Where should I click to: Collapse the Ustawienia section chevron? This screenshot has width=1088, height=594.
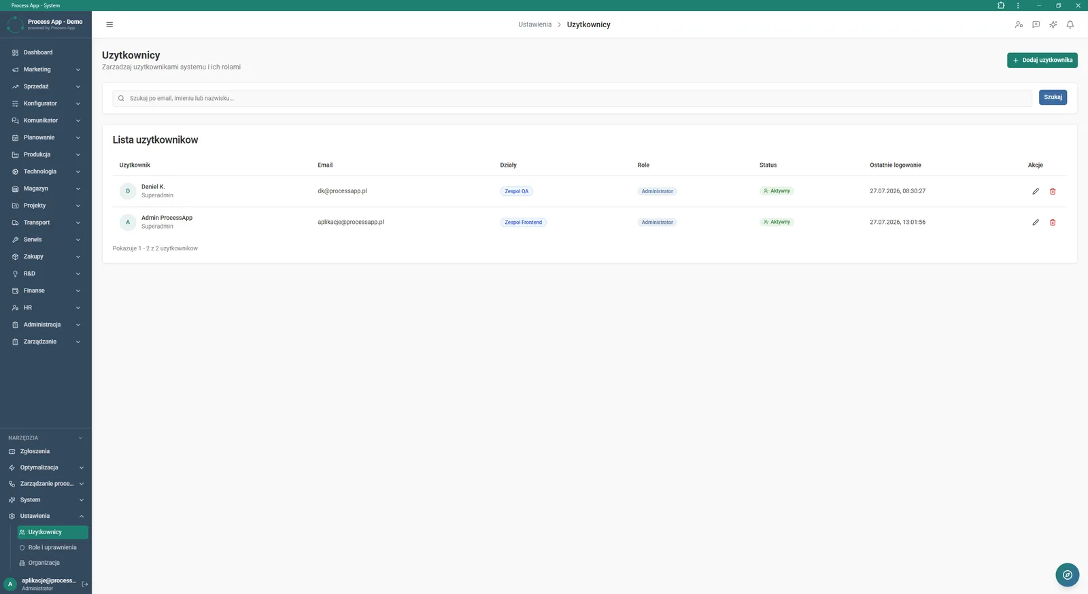pos(82,516)
